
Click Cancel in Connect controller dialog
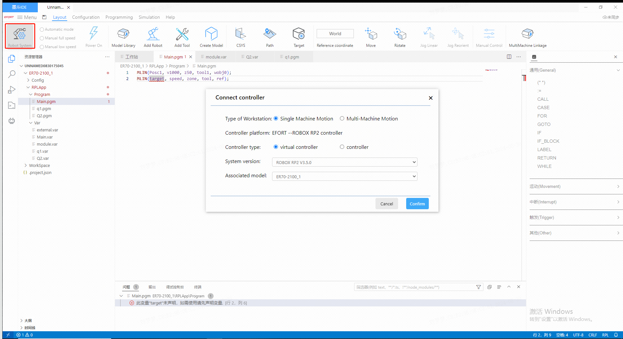[386, 204]
